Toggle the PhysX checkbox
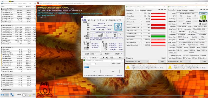The height and width of the screenshot is (98, 208). pos(193,58)
